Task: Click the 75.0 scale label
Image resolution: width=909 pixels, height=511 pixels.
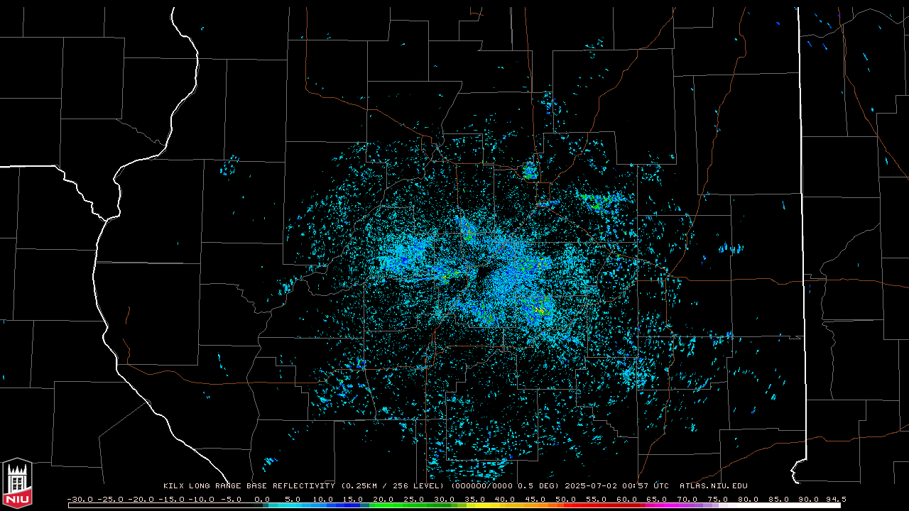Action: [x=717, y=500]
